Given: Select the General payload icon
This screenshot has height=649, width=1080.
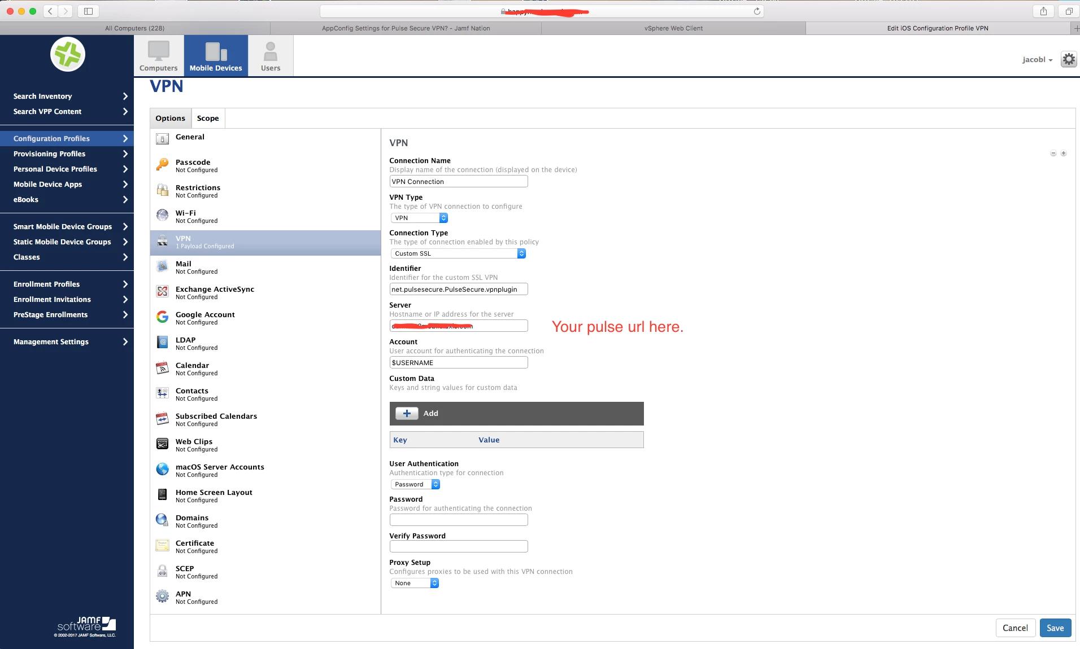Looking at the screenshot, I should coord(163,139).
